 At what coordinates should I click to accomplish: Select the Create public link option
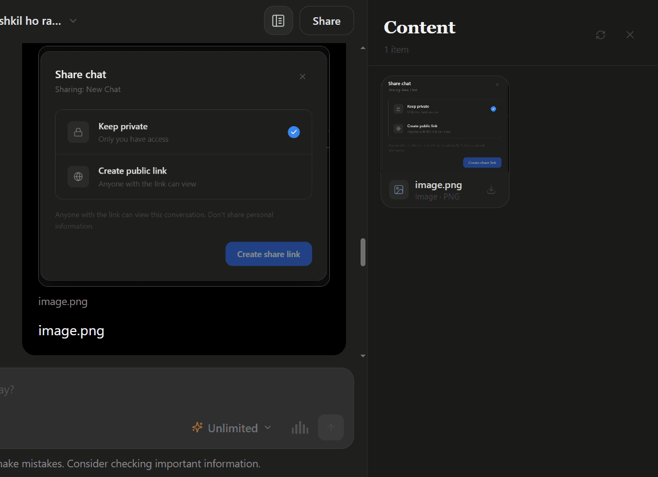click(x=184, y=177)
